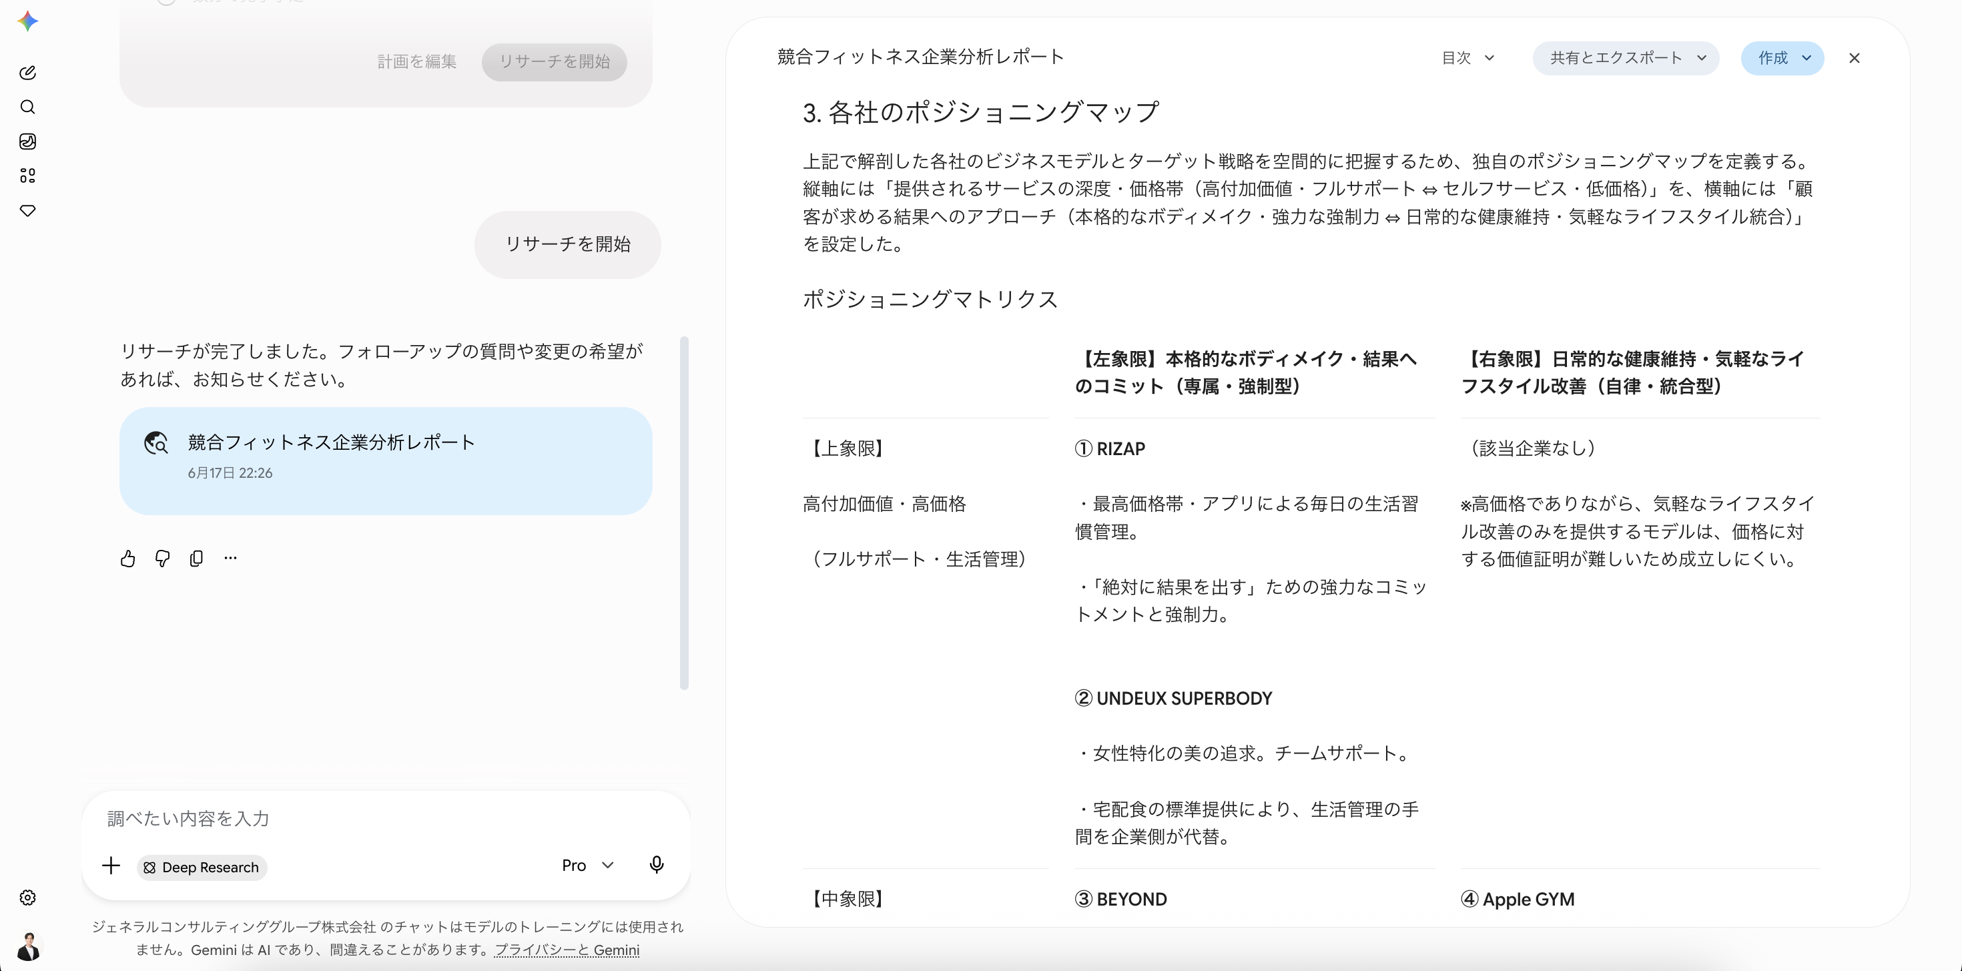Viewport: 1962px width, 971px height.
Task: Open the 作成 create dropdown
Action: 1782,58
